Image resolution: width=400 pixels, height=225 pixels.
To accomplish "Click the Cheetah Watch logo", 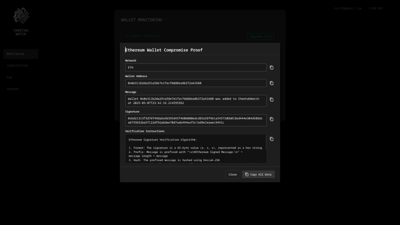I will tap(21, 16).
